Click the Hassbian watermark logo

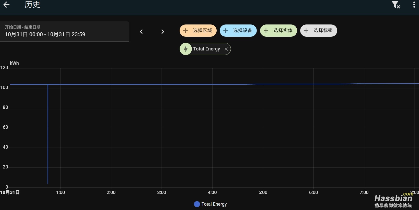pos(393,200)
